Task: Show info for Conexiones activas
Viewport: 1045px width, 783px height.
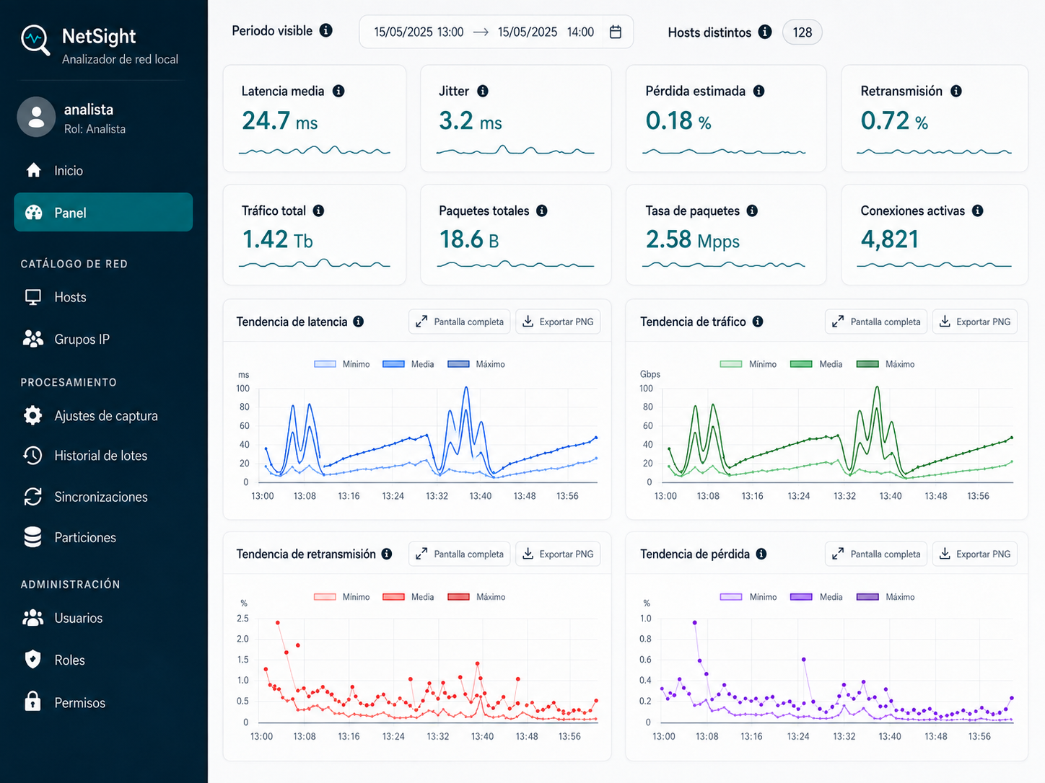Action: 978,211
